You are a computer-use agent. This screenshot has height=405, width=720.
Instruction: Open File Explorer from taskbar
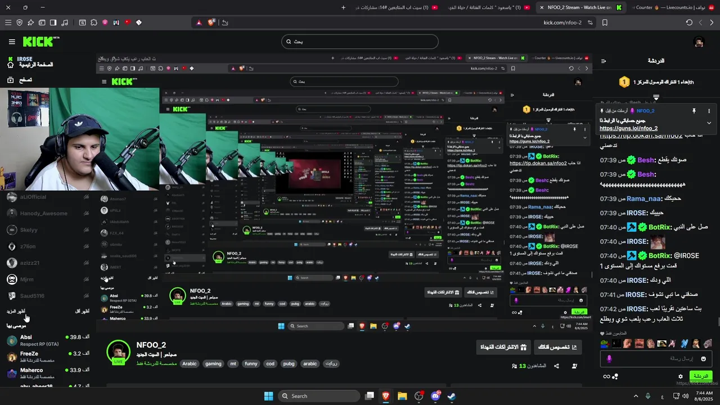[x=402, y=396]
